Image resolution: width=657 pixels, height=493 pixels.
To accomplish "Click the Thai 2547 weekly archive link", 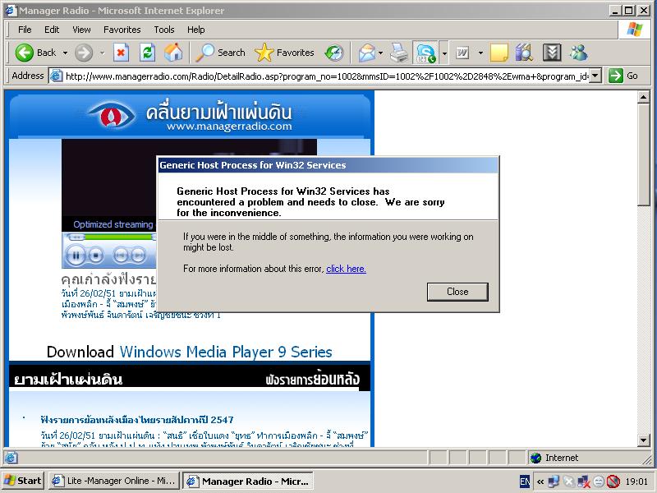I will click(x=137, y=420).
